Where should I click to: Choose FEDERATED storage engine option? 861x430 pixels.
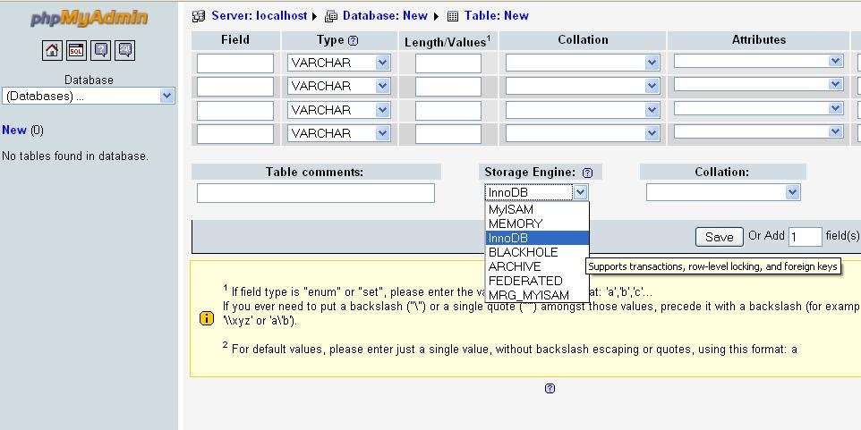pos(537,281)
